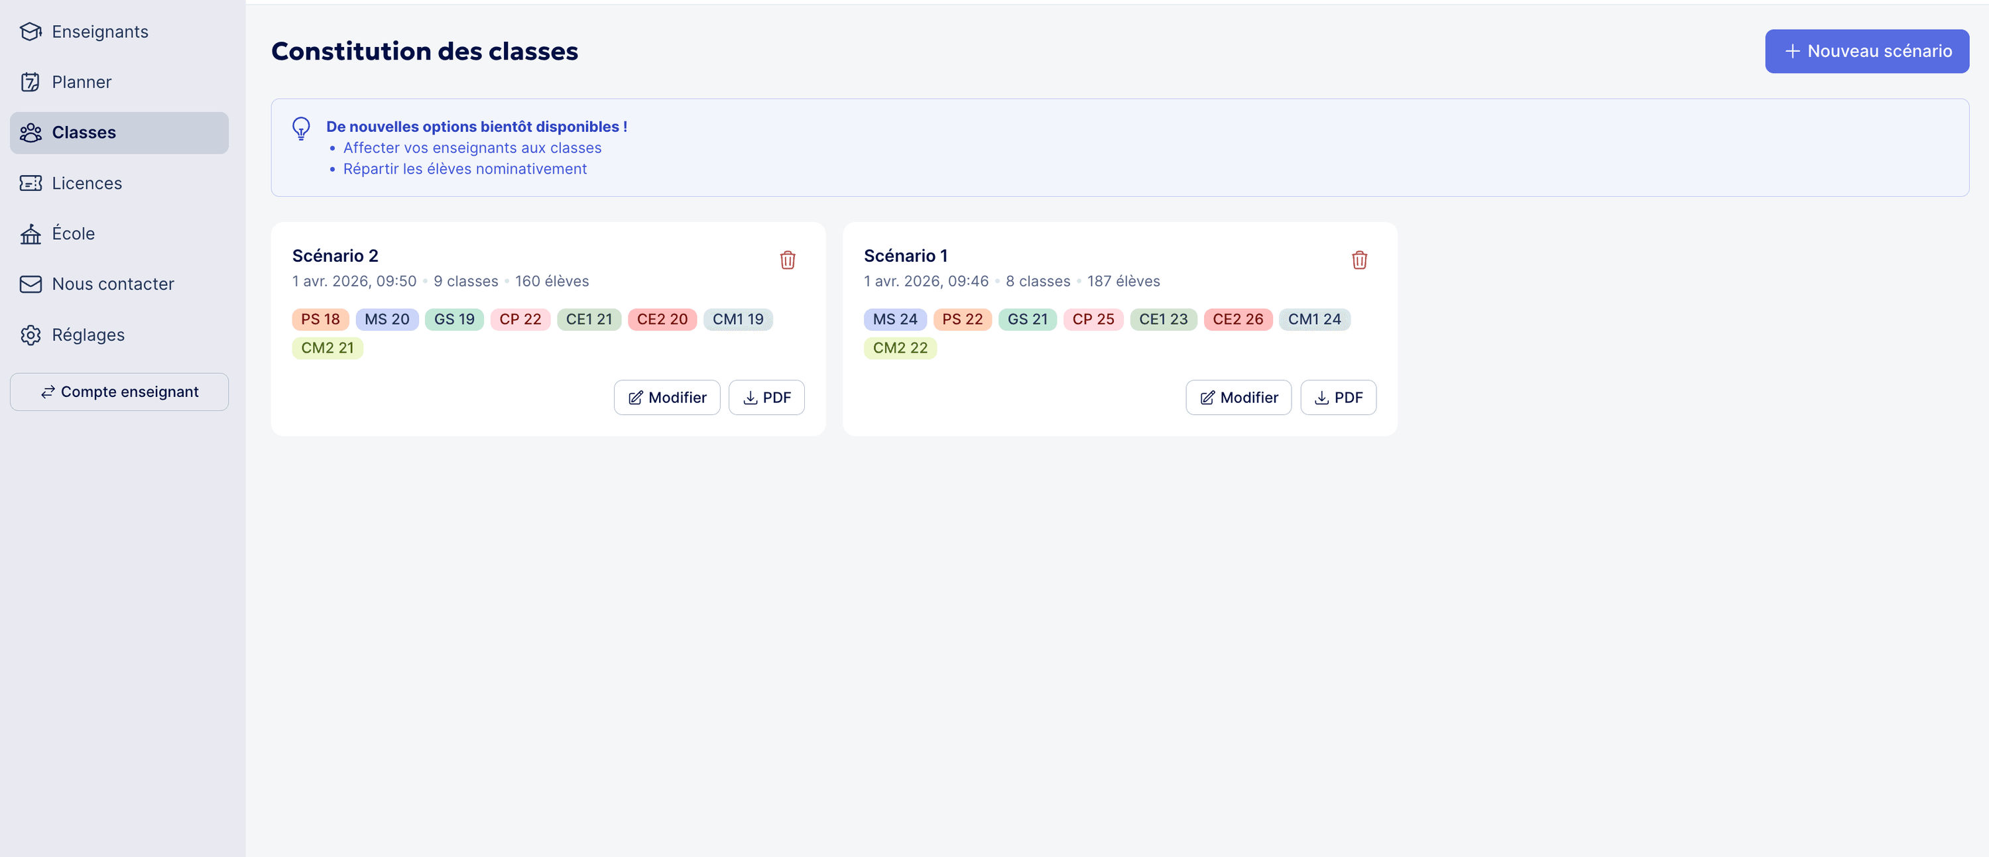Open the Planner page

81,82
